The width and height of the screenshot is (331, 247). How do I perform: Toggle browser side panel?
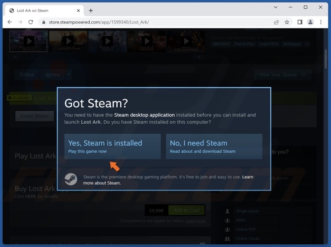pyautogui.click(x=300, y=22)
